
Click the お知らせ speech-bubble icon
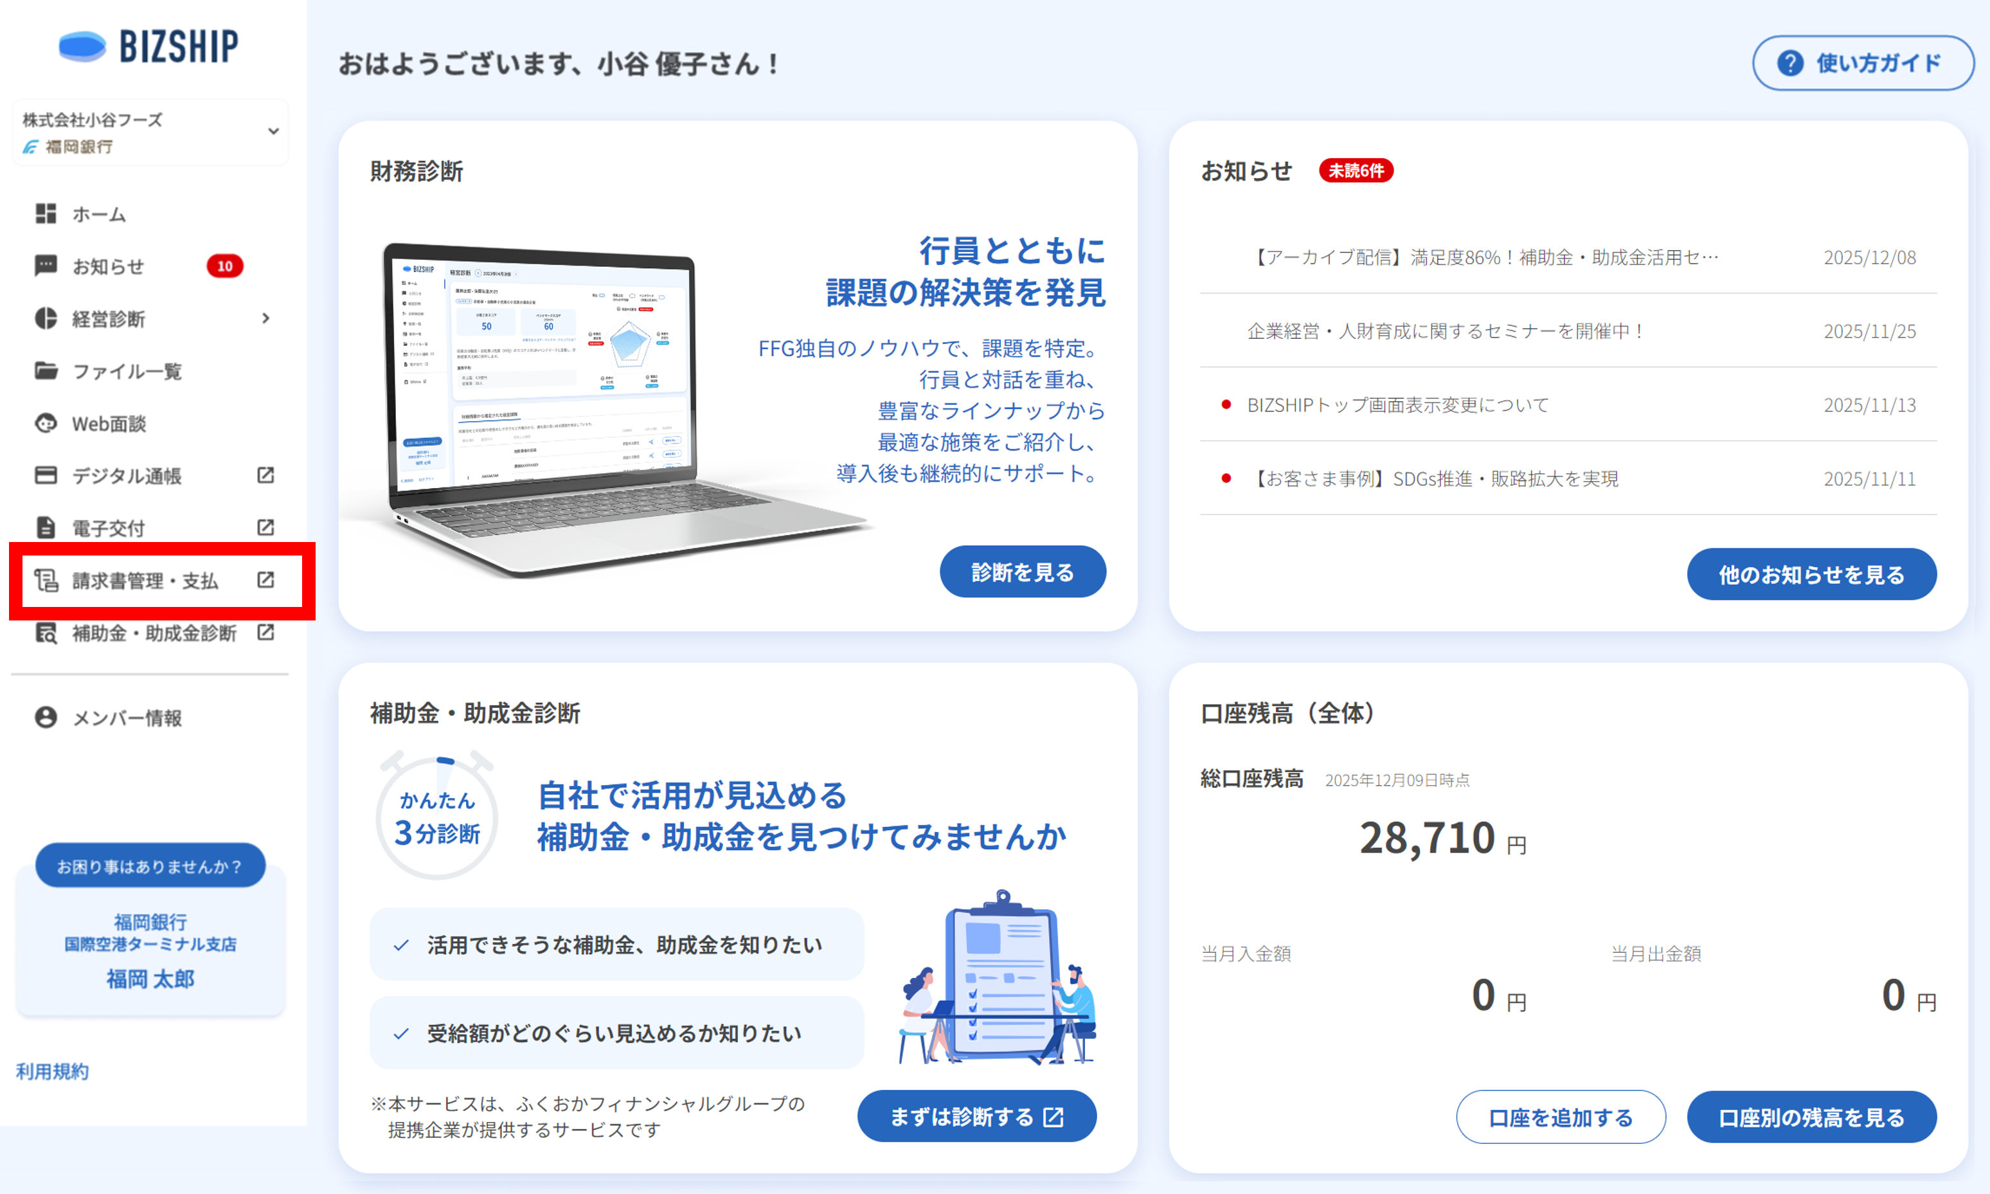(46, 266)
